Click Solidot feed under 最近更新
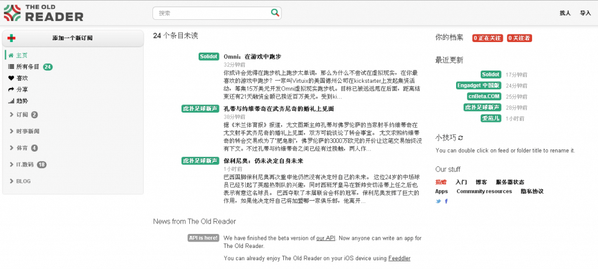 491,75
